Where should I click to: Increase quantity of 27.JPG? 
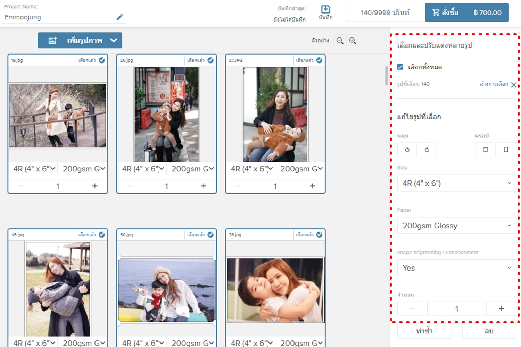click(x=312, y=186)
